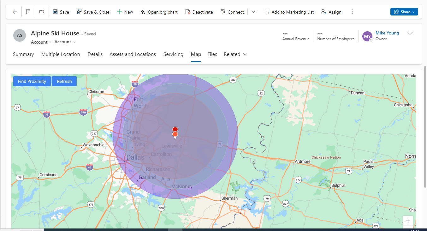The height and width of the screenshot is (231, 427).
Task: Choose Save & Close in command bar
Action: click(x=93, y=12)
